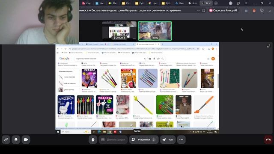Copy the meeting link with the chain icon
Image resolution: width=274 pixels, height=154 pixels.
coord(6,140)
